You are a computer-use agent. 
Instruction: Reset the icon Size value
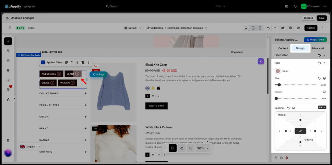click(319, 78)
